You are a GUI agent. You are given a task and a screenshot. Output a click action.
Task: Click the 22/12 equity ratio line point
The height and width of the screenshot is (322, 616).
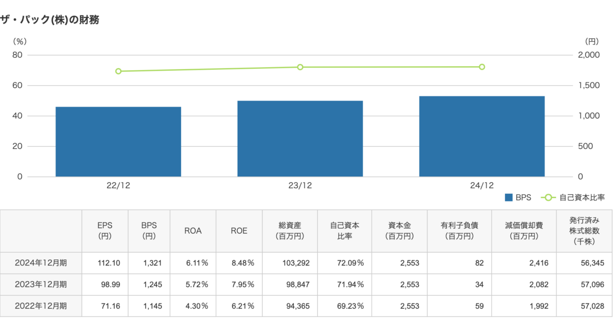click(118, 71)
